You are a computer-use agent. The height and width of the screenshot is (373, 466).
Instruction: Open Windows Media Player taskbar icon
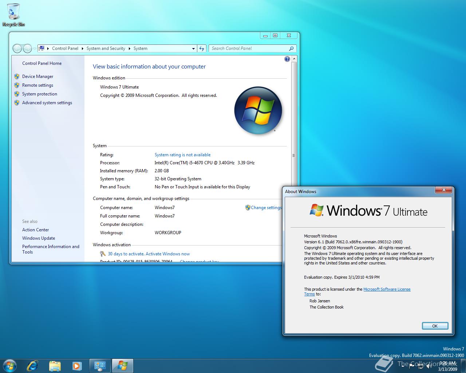click(x=77, y=366)
